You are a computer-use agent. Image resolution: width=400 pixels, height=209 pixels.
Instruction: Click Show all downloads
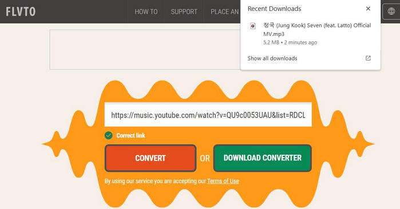[x=272, y=58]
